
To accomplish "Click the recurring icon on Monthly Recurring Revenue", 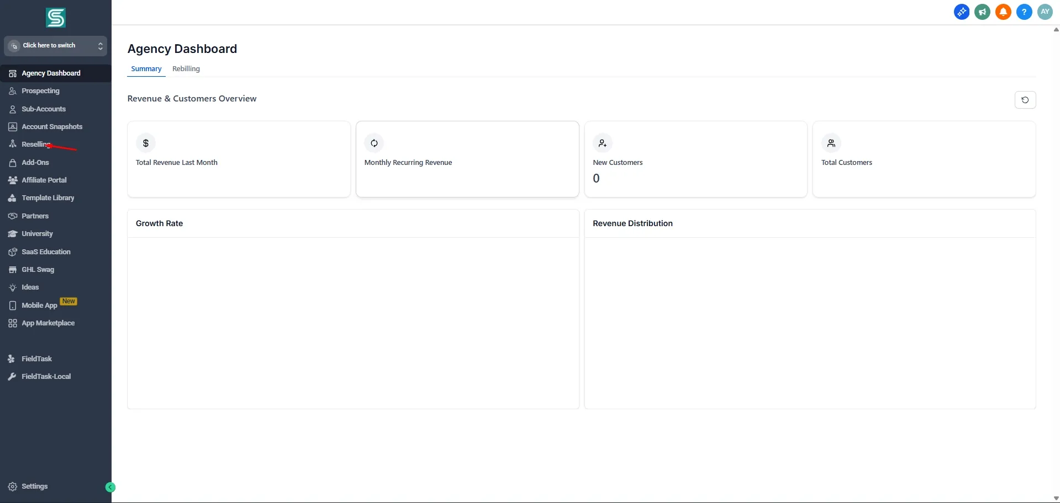I will [374, 143].
